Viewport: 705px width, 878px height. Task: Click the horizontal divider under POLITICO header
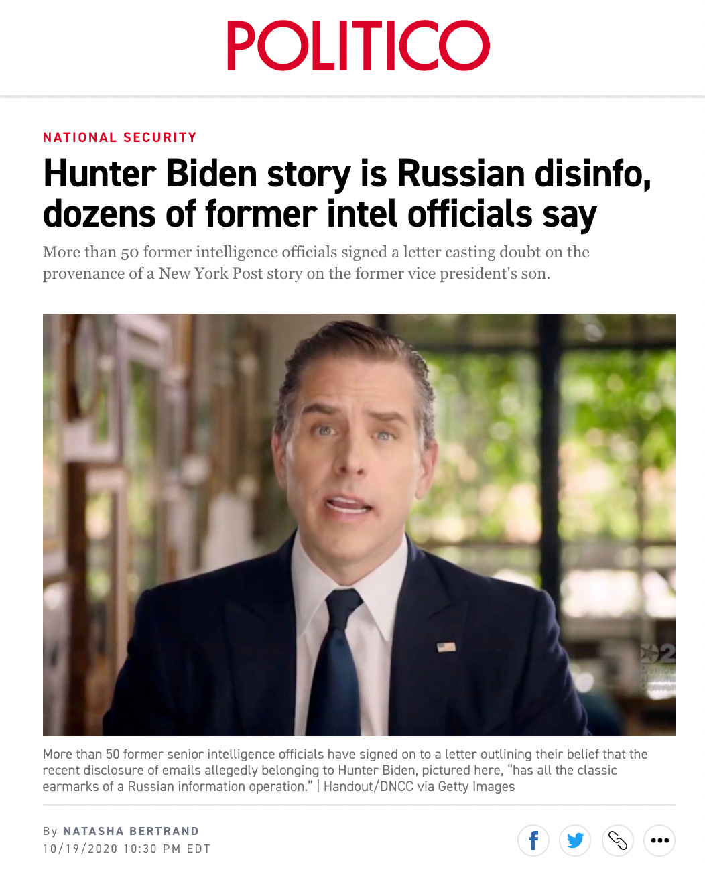[352, 97]
